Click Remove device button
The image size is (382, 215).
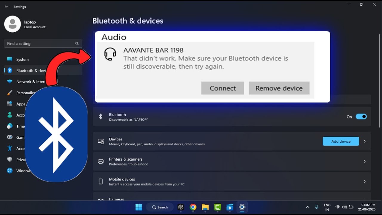[x=279, y=88]
